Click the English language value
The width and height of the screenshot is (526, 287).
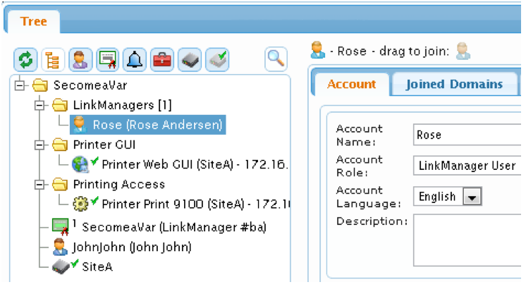(x=437, y=196)
